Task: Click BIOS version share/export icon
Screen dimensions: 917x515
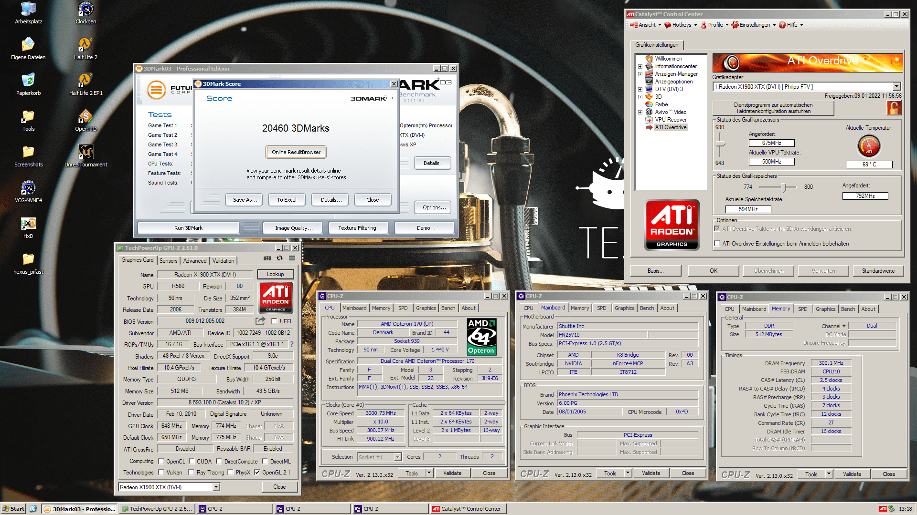Action: [x=260, y=321]
